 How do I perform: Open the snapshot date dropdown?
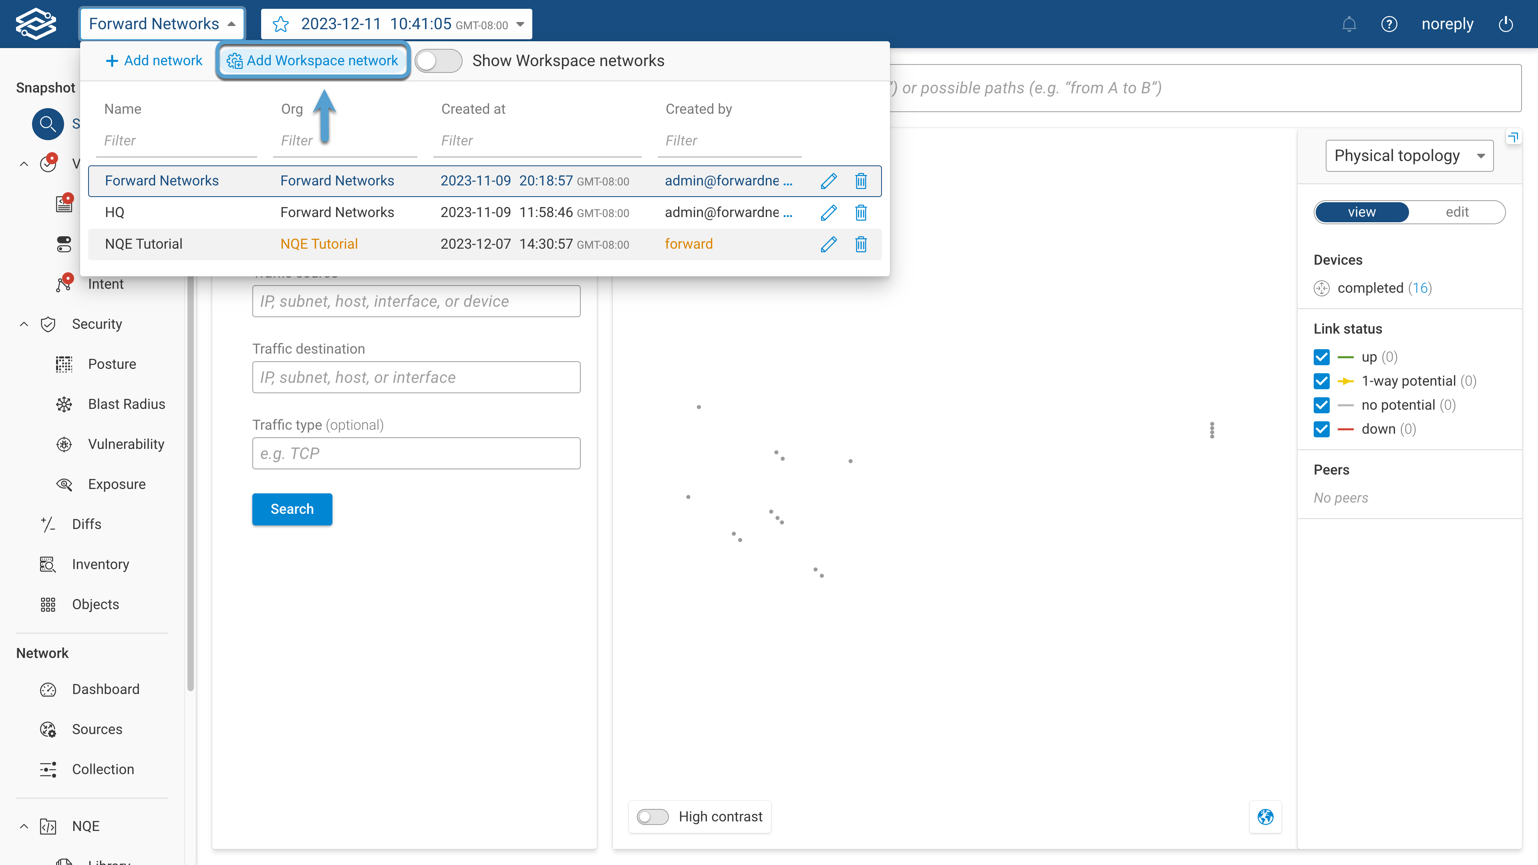coord(520,24)
